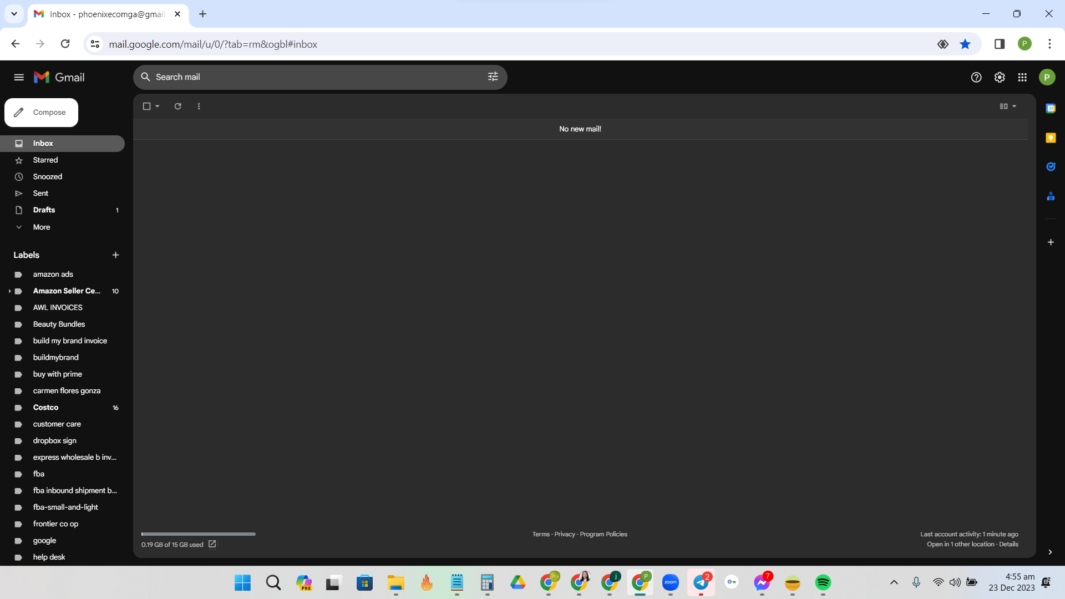Image resolution: width=1065 pixels, height=599 pixels.
Task: Compose a new email
Action: [41, 113]
